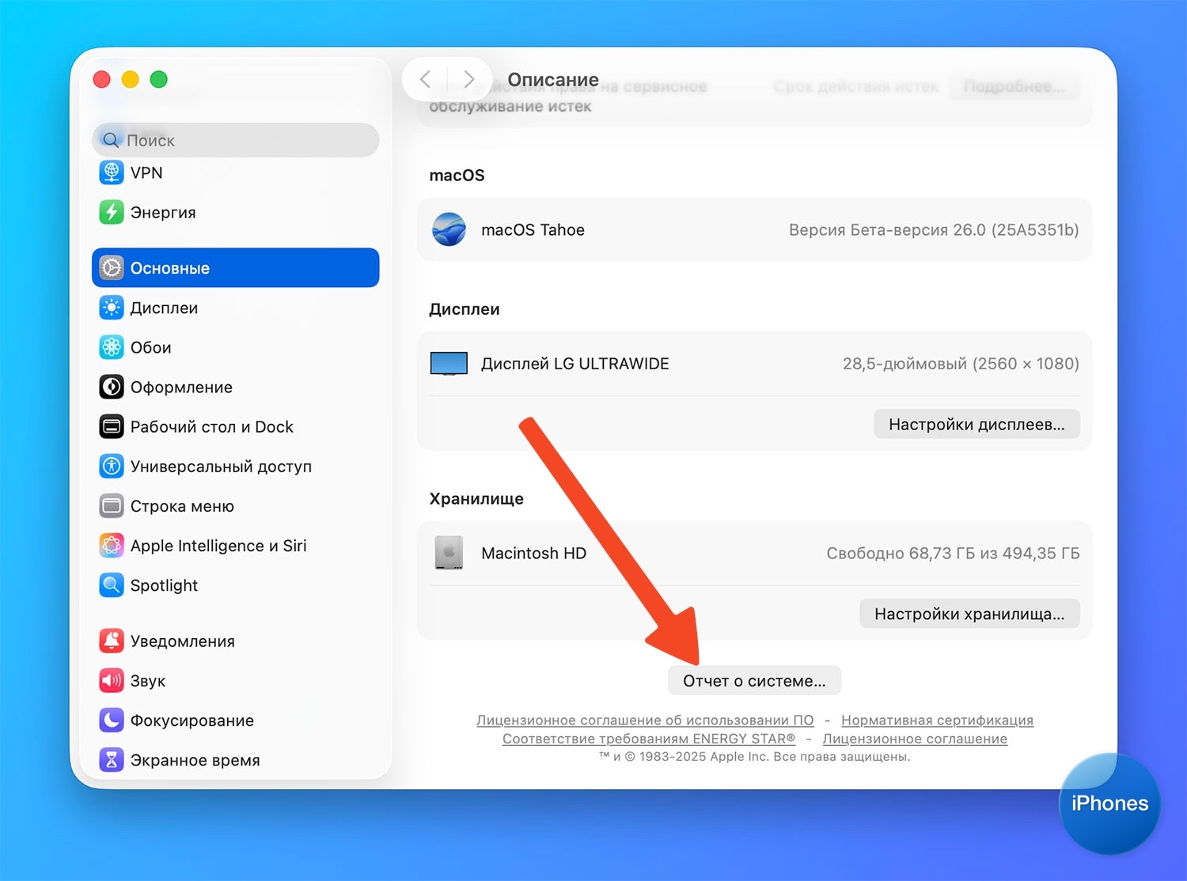Click the Энергия lightning bolt icon

pyautogui.click(x=112, y=212)
